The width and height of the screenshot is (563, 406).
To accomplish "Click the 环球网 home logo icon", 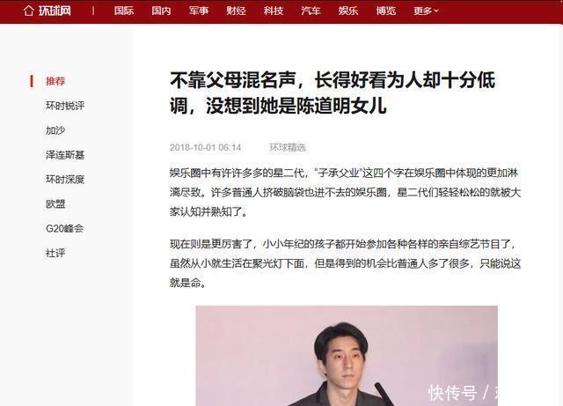I will click(47, 11).
